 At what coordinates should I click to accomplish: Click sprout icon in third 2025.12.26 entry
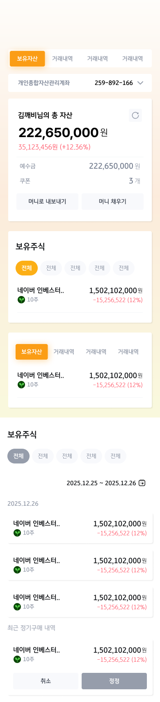point(17,607)
